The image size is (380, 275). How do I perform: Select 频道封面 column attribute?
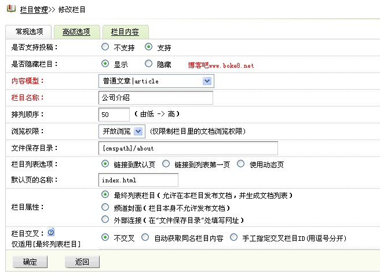[105, 207]
